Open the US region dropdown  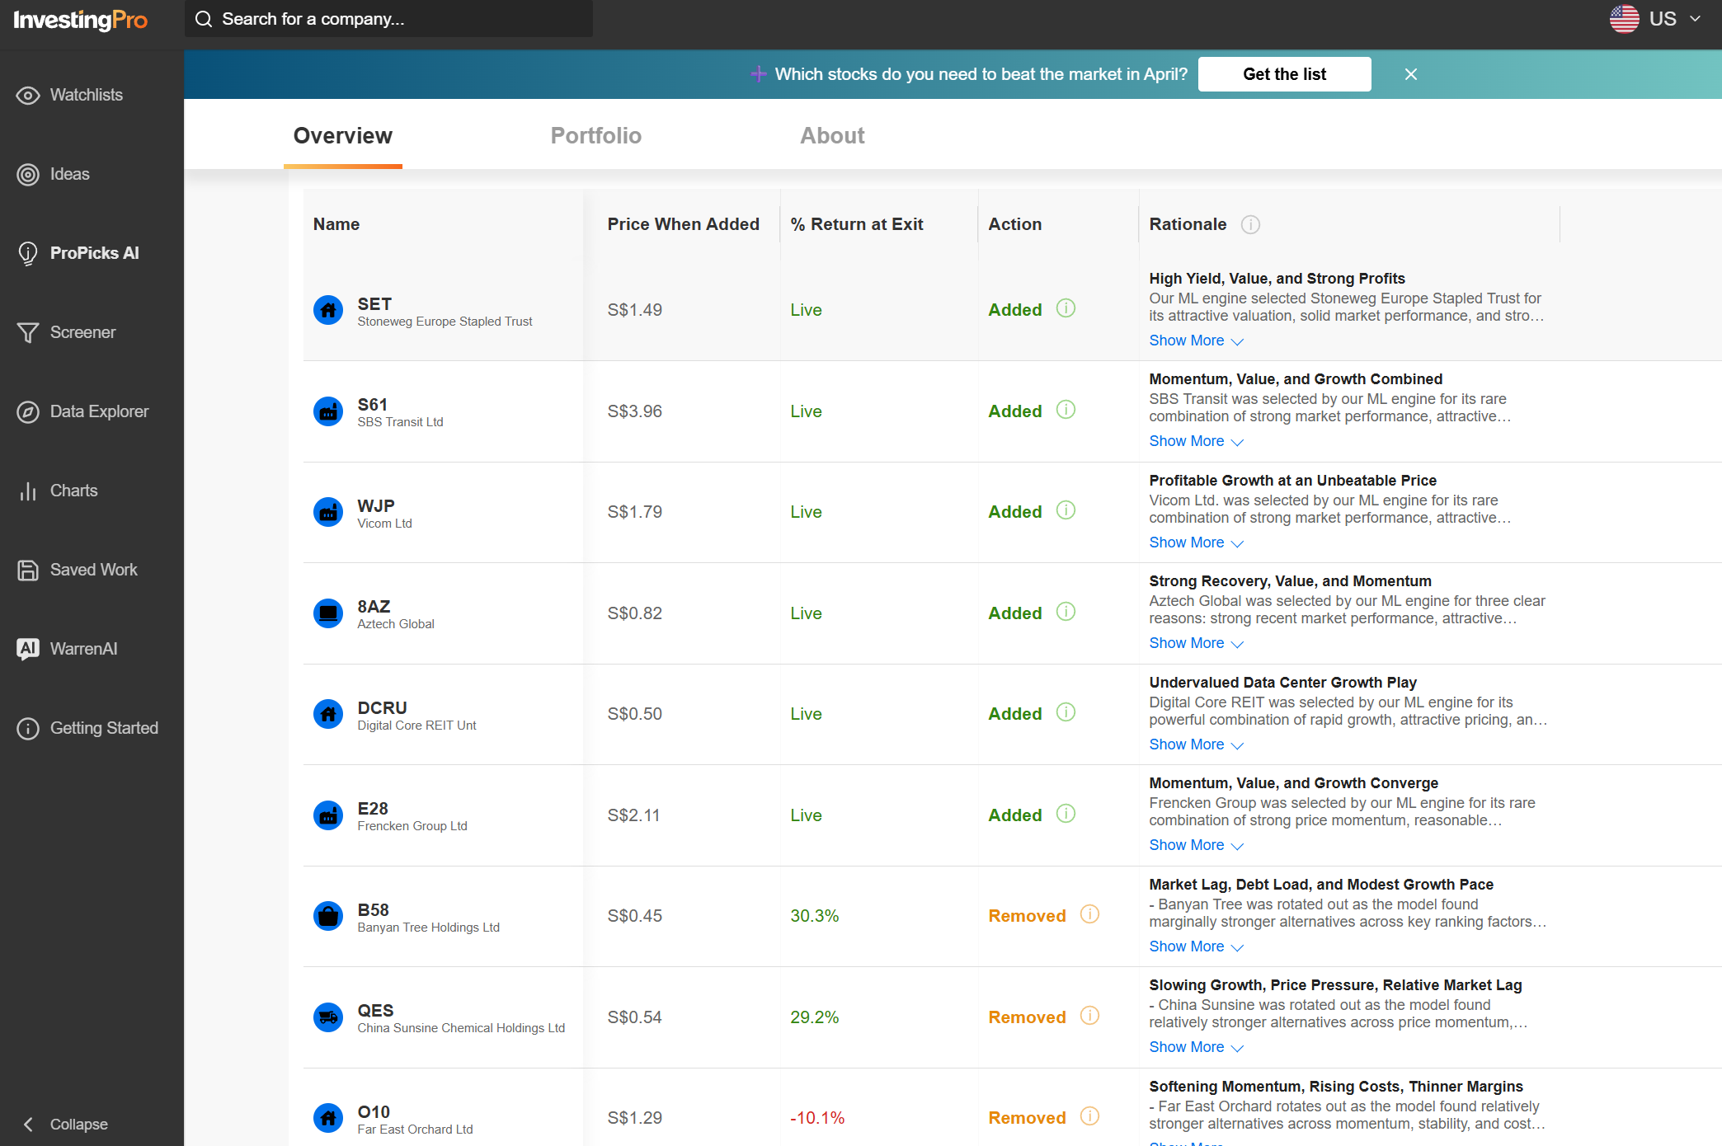point(1656,19)
